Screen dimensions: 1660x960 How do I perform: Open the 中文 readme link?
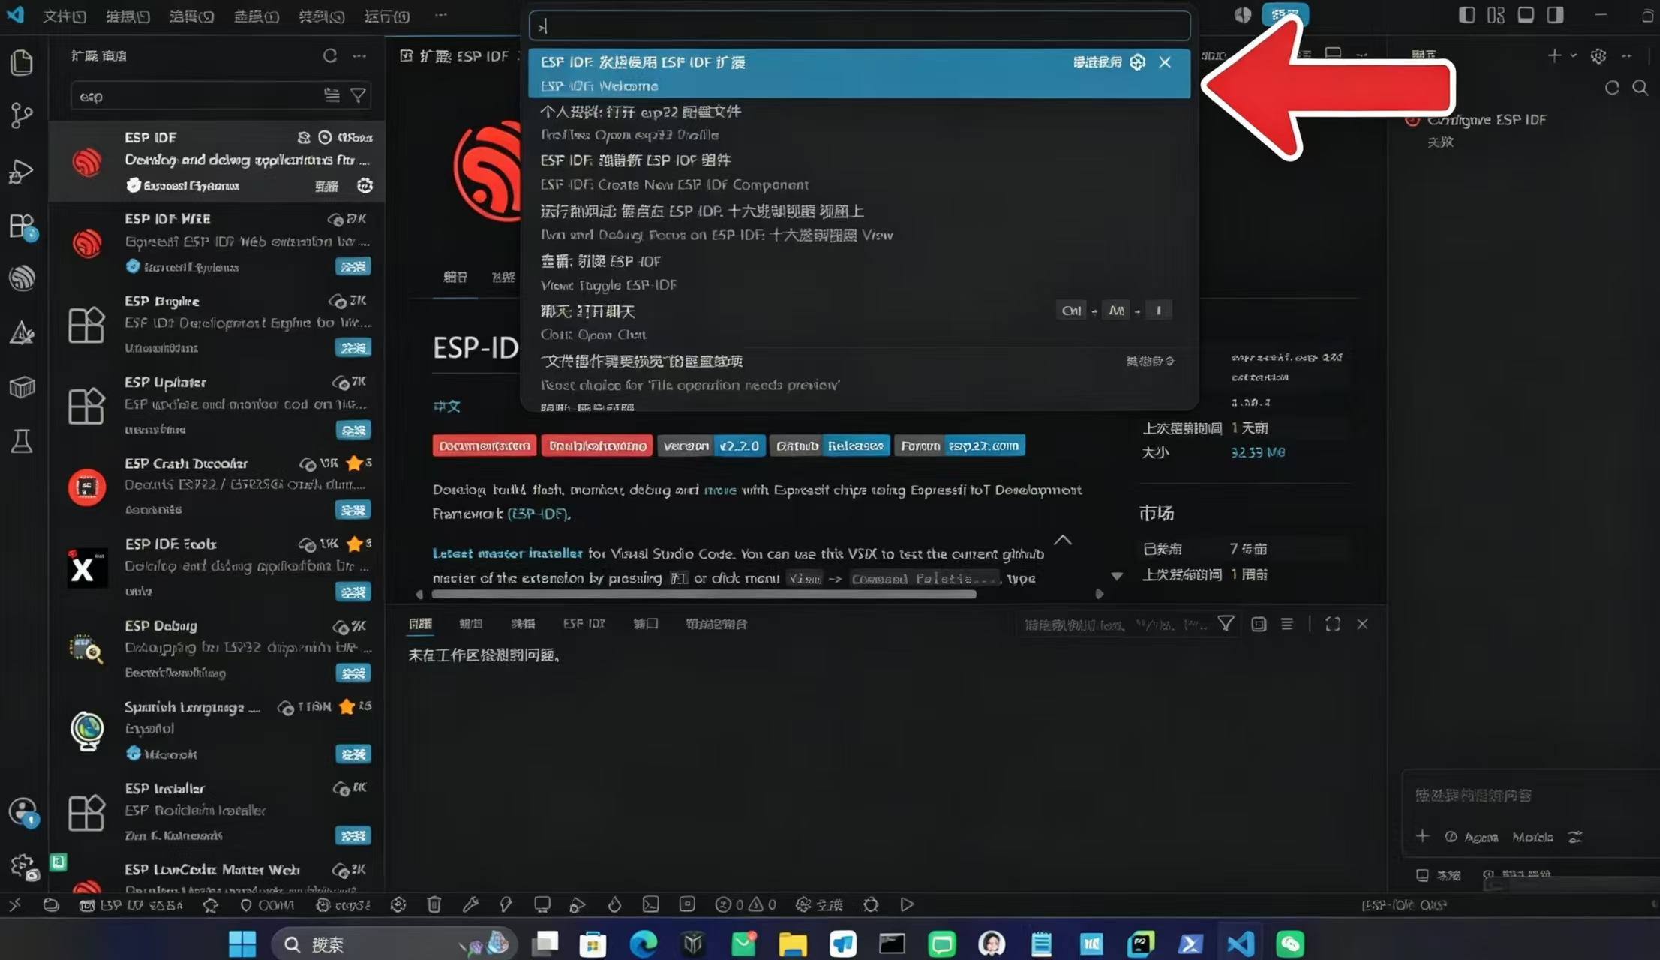point(447,406)
